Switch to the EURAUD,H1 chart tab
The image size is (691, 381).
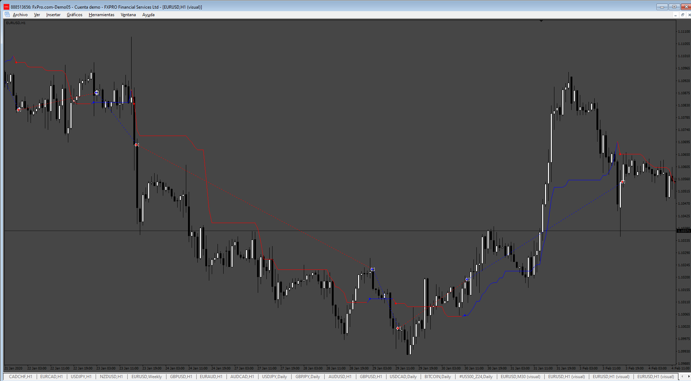coord(211,377)
